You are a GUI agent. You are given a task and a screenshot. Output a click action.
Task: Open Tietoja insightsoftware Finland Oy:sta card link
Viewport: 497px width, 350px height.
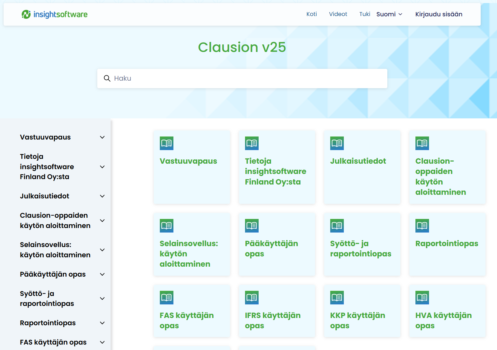[276, 172]
